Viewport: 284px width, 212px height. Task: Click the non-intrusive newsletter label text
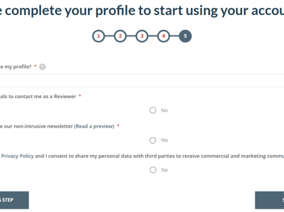[x=36, y=127]
